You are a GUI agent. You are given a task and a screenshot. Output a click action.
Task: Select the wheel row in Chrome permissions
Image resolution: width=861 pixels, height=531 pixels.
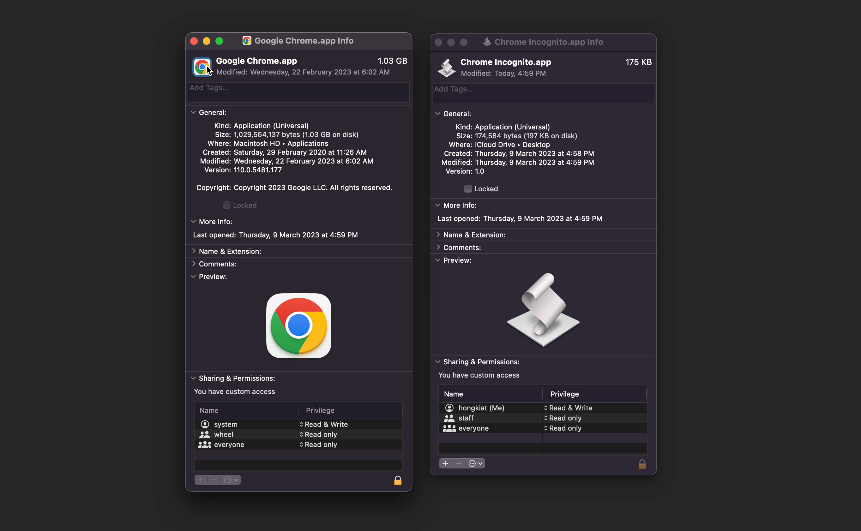pos(298,434)
